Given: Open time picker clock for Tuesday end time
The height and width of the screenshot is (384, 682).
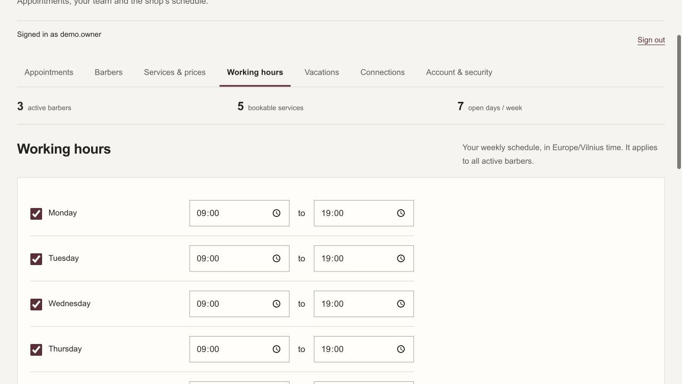Looking at the screenshot, I should coord(401,259).
